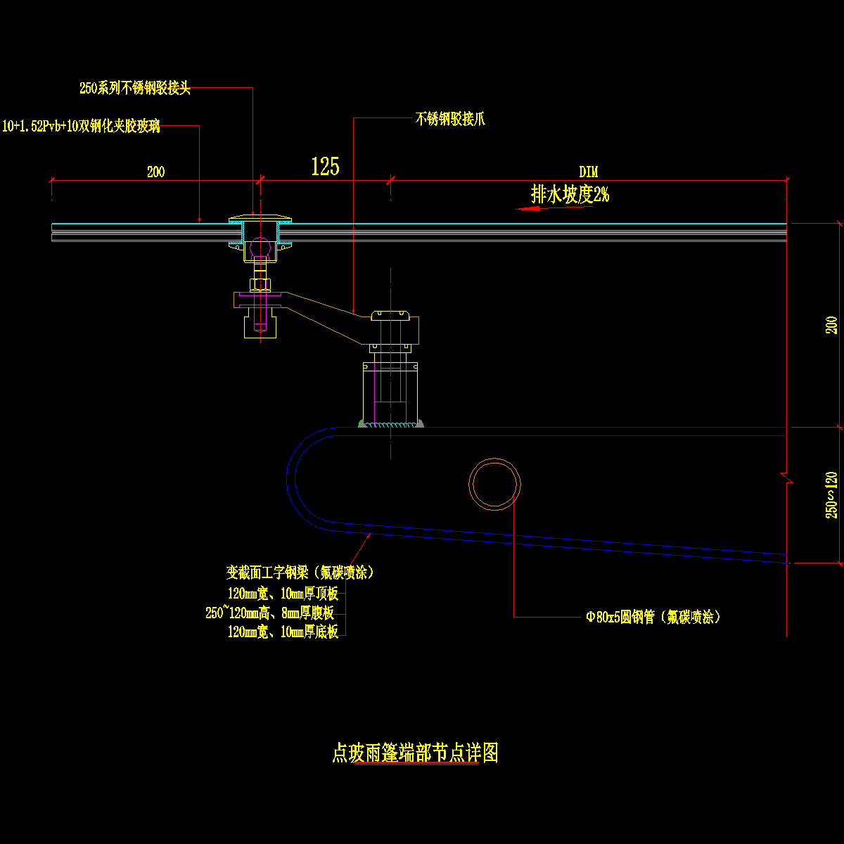Select the vertical 200 dimension at right
This screenshot has width=844, height=844.
(831, 325)
